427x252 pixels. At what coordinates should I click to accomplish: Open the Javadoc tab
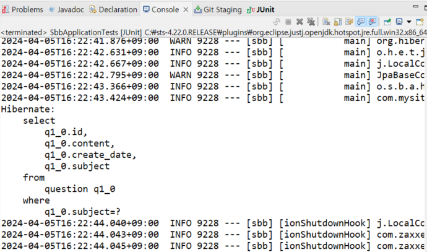(67, 9)
